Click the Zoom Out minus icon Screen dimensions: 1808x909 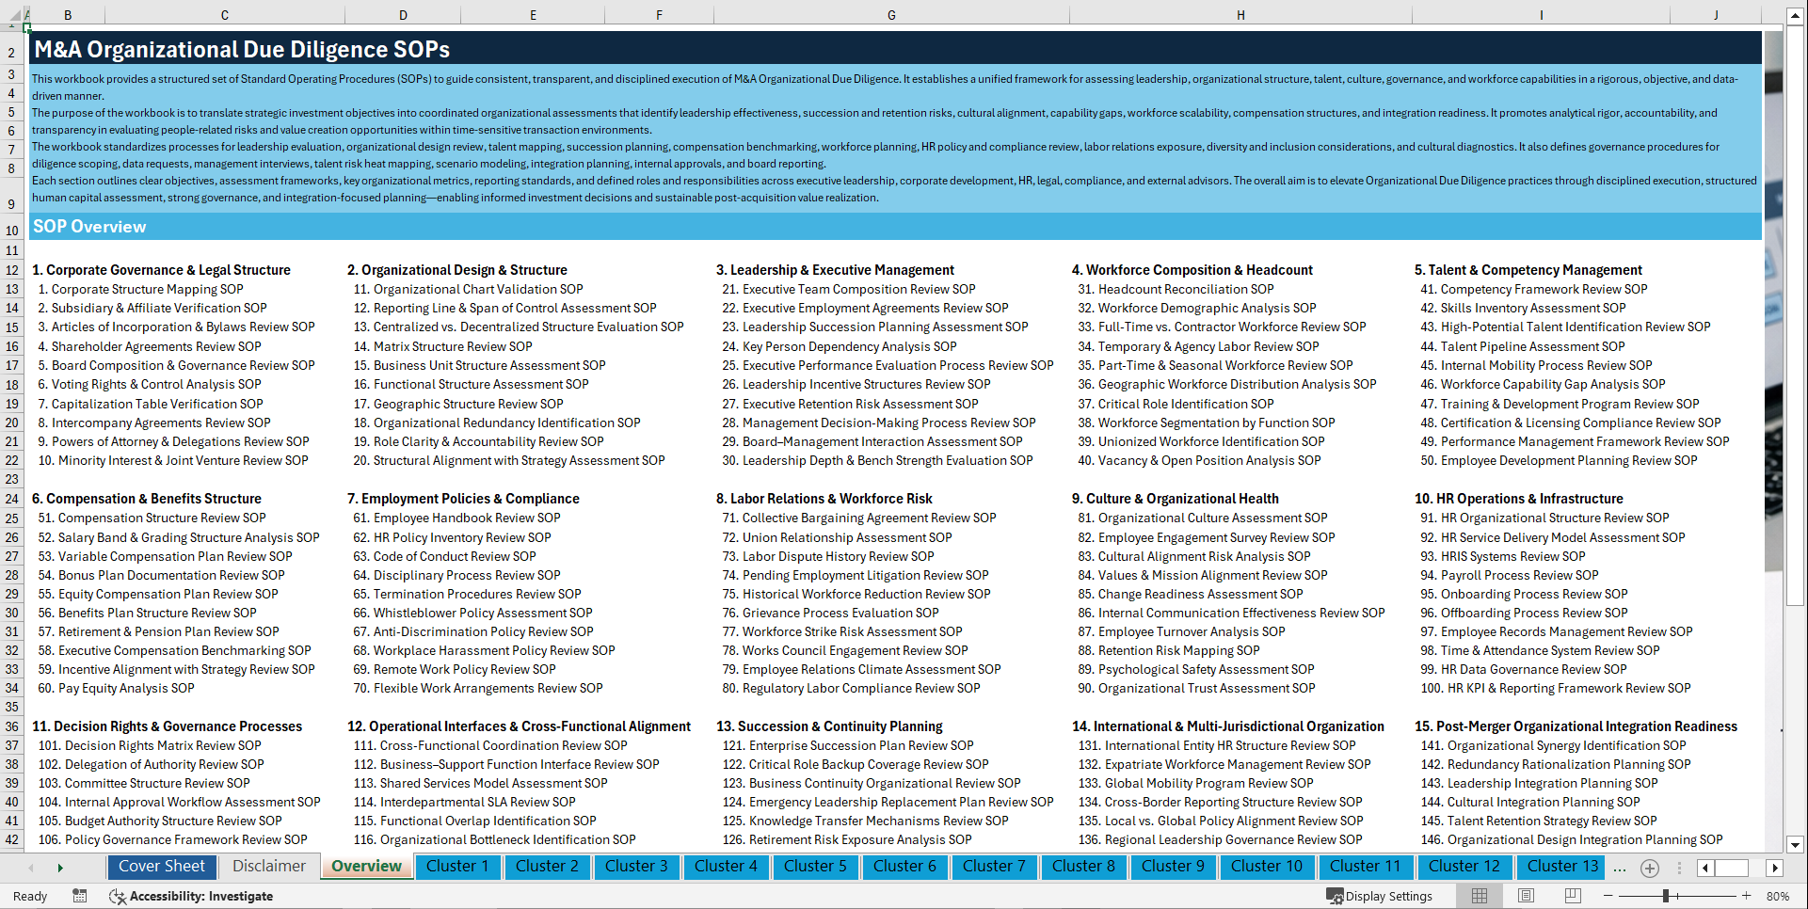[x=1608, y=895]
